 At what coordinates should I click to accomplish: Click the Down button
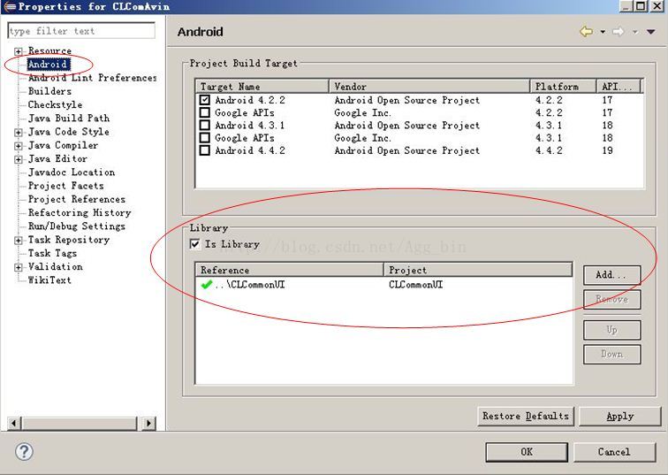click(x=611, y=354)
